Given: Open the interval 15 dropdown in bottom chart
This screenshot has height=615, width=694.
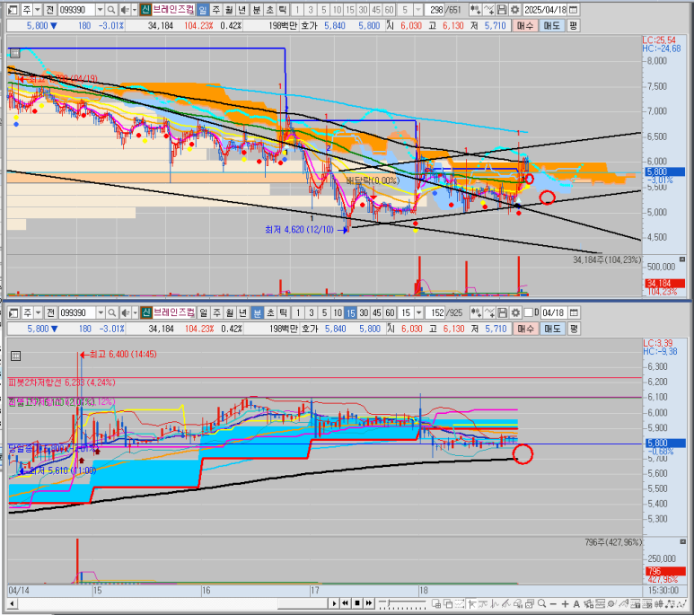Looking at the screenshot, I should (418, 312).
